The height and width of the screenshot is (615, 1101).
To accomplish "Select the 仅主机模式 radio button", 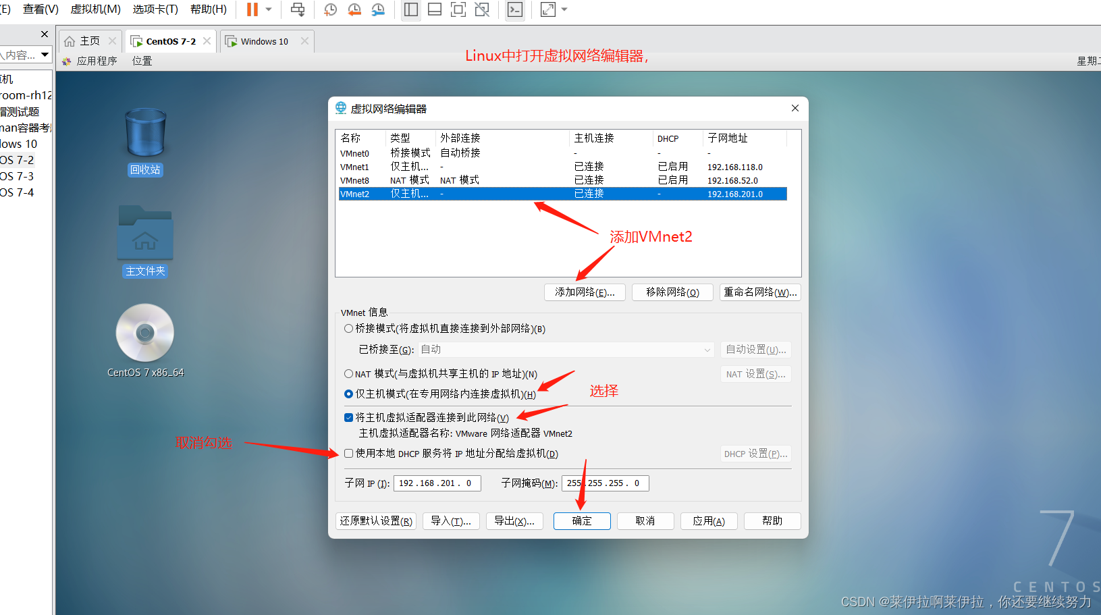I will (x=348, y=394).
